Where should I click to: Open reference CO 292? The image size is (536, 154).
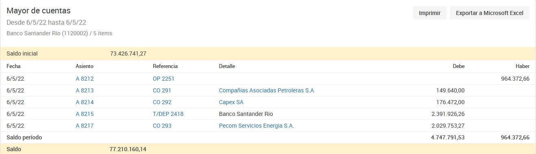[162, 102]
